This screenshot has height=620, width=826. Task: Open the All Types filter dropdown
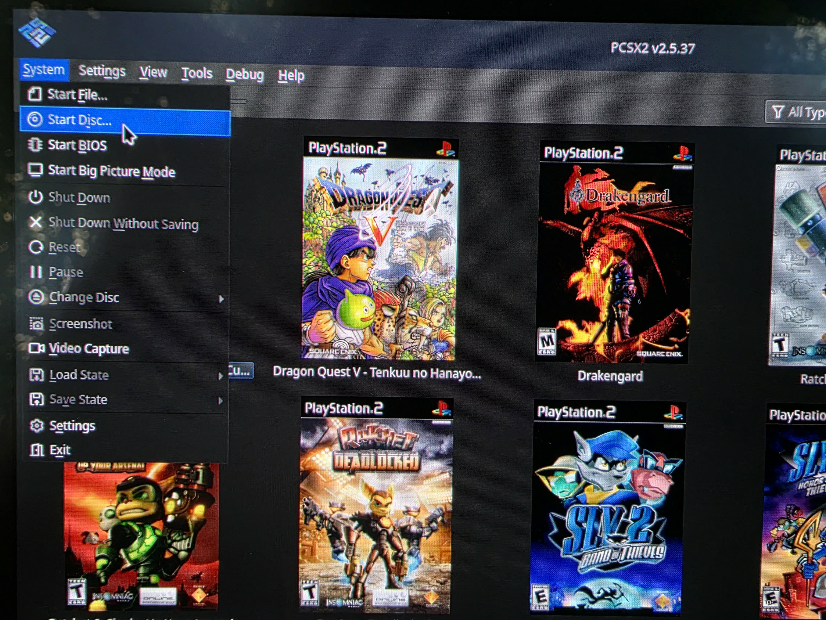point(795,112)
